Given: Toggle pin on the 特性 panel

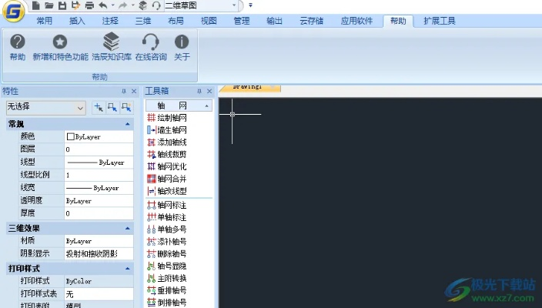Looking at the screenshot, I should pyautogui.click(x=124, y=91).
